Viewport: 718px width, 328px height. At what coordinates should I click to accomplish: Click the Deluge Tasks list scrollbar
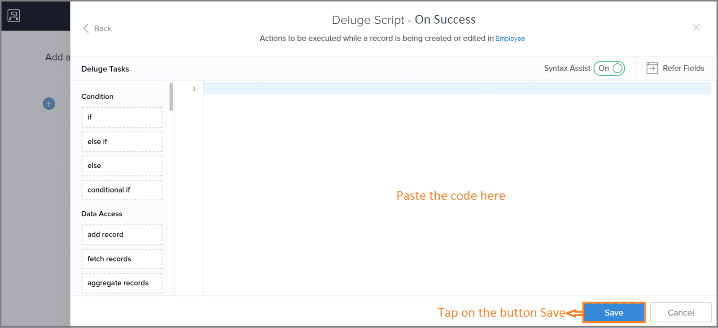[171, 96]
